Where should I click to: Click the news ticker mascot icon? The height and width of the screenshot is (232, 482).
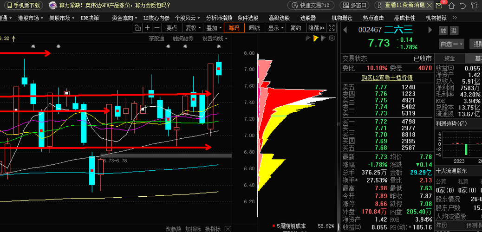(x=53, y=5)
